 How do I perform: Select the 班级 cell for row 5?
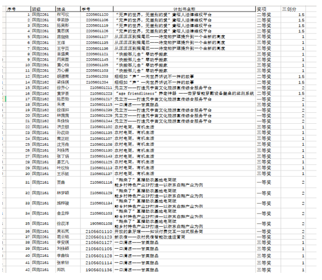coord(43,37)
